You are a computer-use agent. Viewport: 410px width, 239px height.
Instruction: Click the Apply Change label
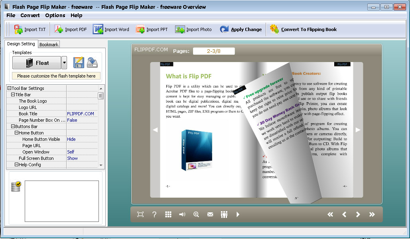point(246,29)
